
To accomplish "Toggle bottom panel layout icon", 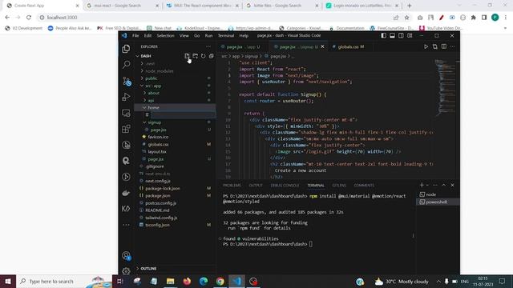I will click(x=392, y=35).
